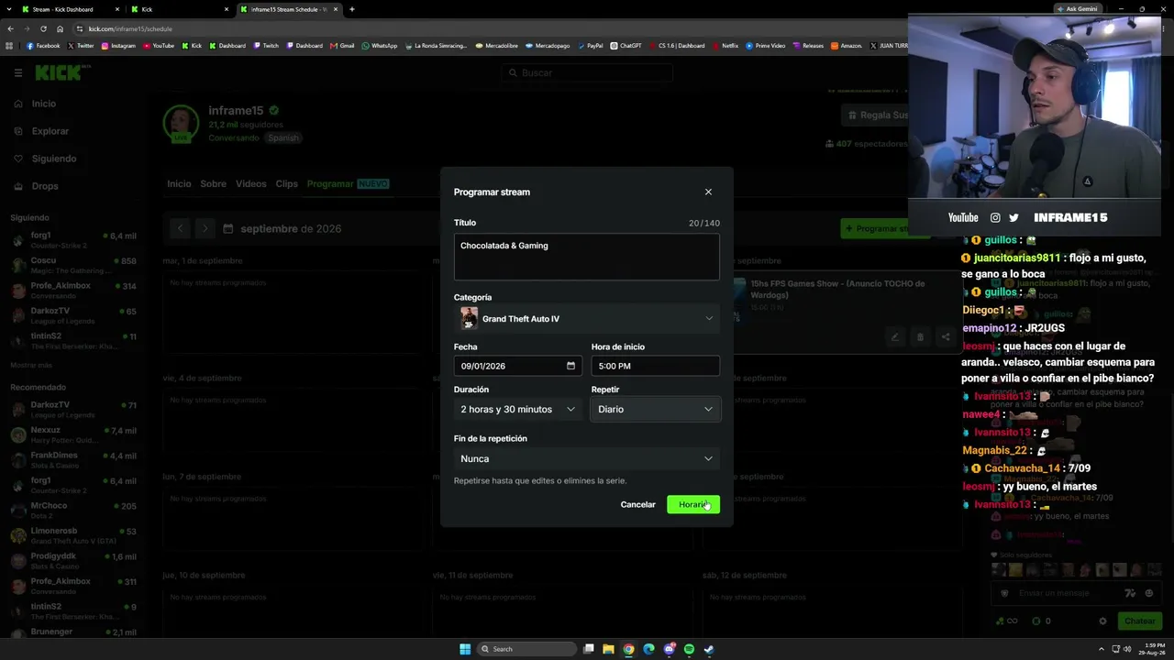1174x660 pixels.
Task: Open the sidebar hamburger menu
Action: (17, 72)
